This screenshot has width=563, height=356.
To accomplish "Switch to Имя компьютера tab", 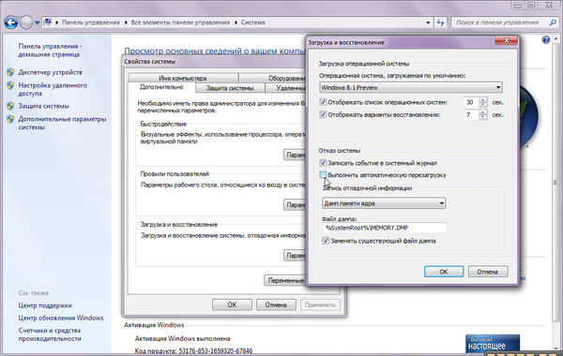I will (x=183, y=78).
